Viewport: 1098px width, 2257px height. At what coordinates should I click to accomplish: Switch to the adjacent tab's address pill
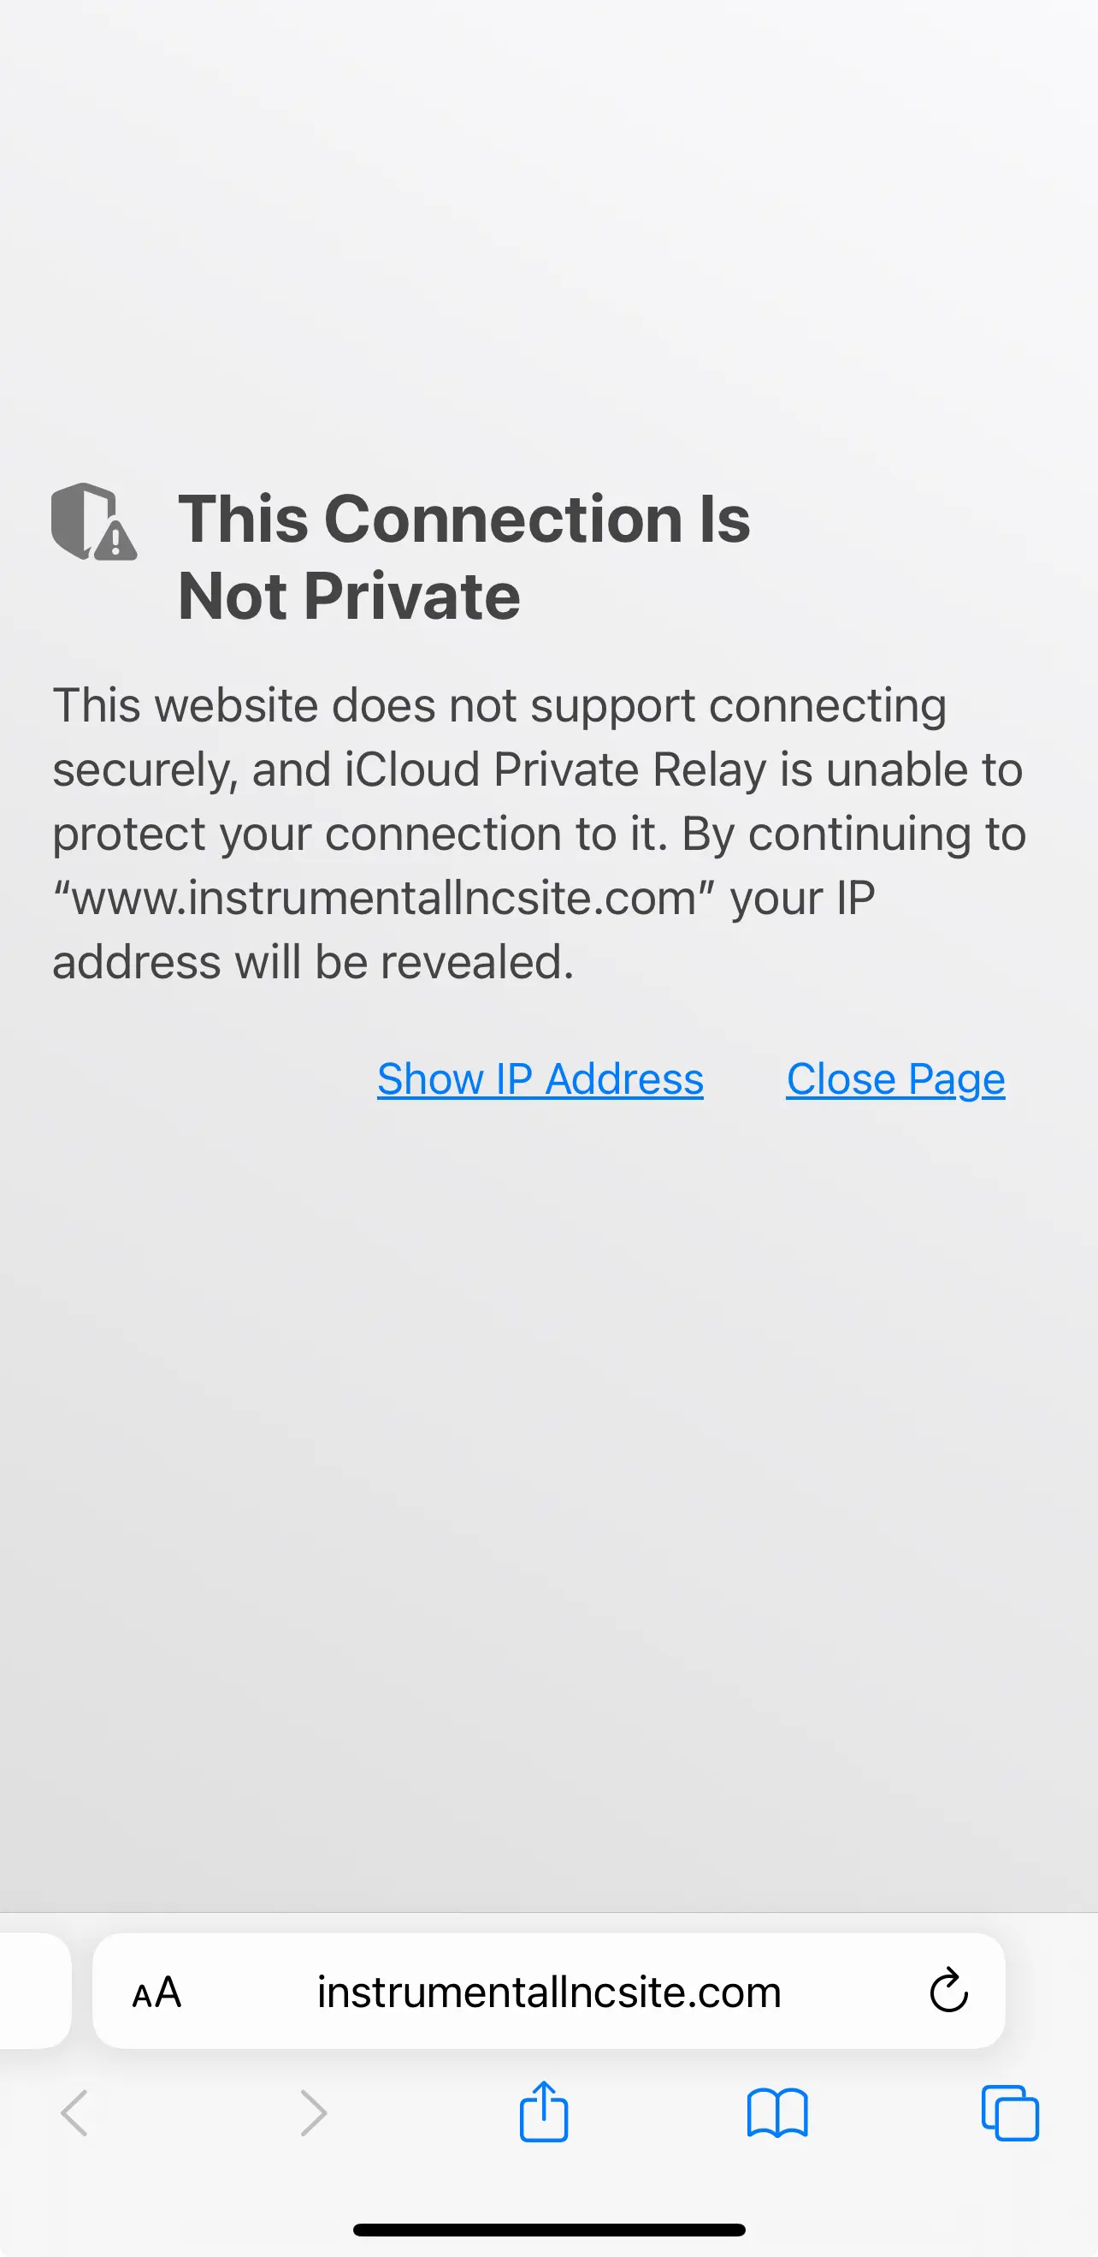tap(35, 1991)
